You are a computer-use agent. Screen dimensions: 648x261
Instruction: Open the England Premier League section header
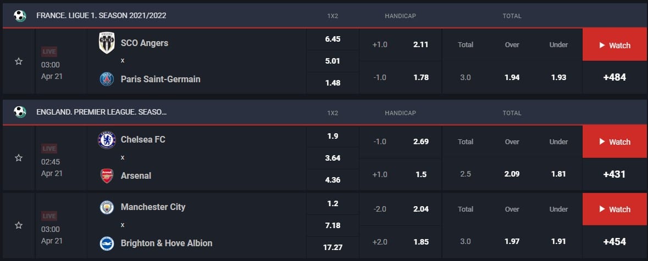101,112
